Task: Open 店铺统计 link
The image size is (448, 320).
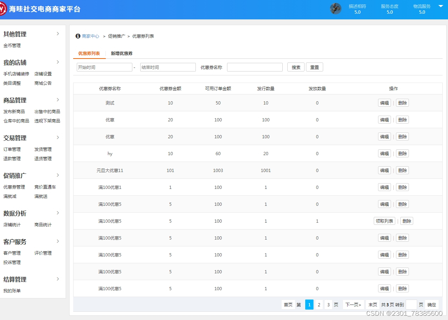Action: coord(12,225)
